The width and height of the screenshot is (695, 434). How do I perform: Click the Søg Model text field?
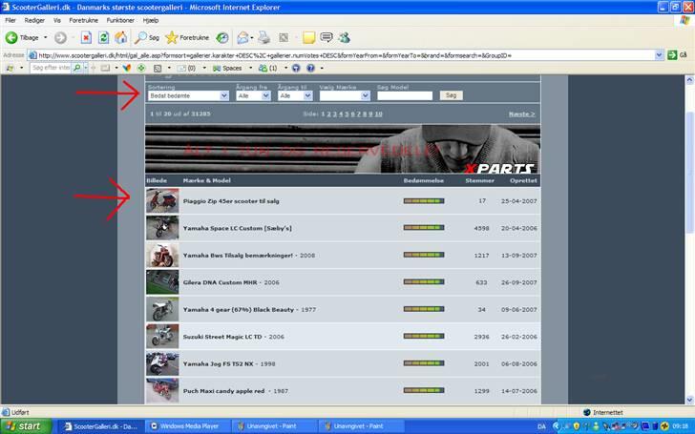404,96
